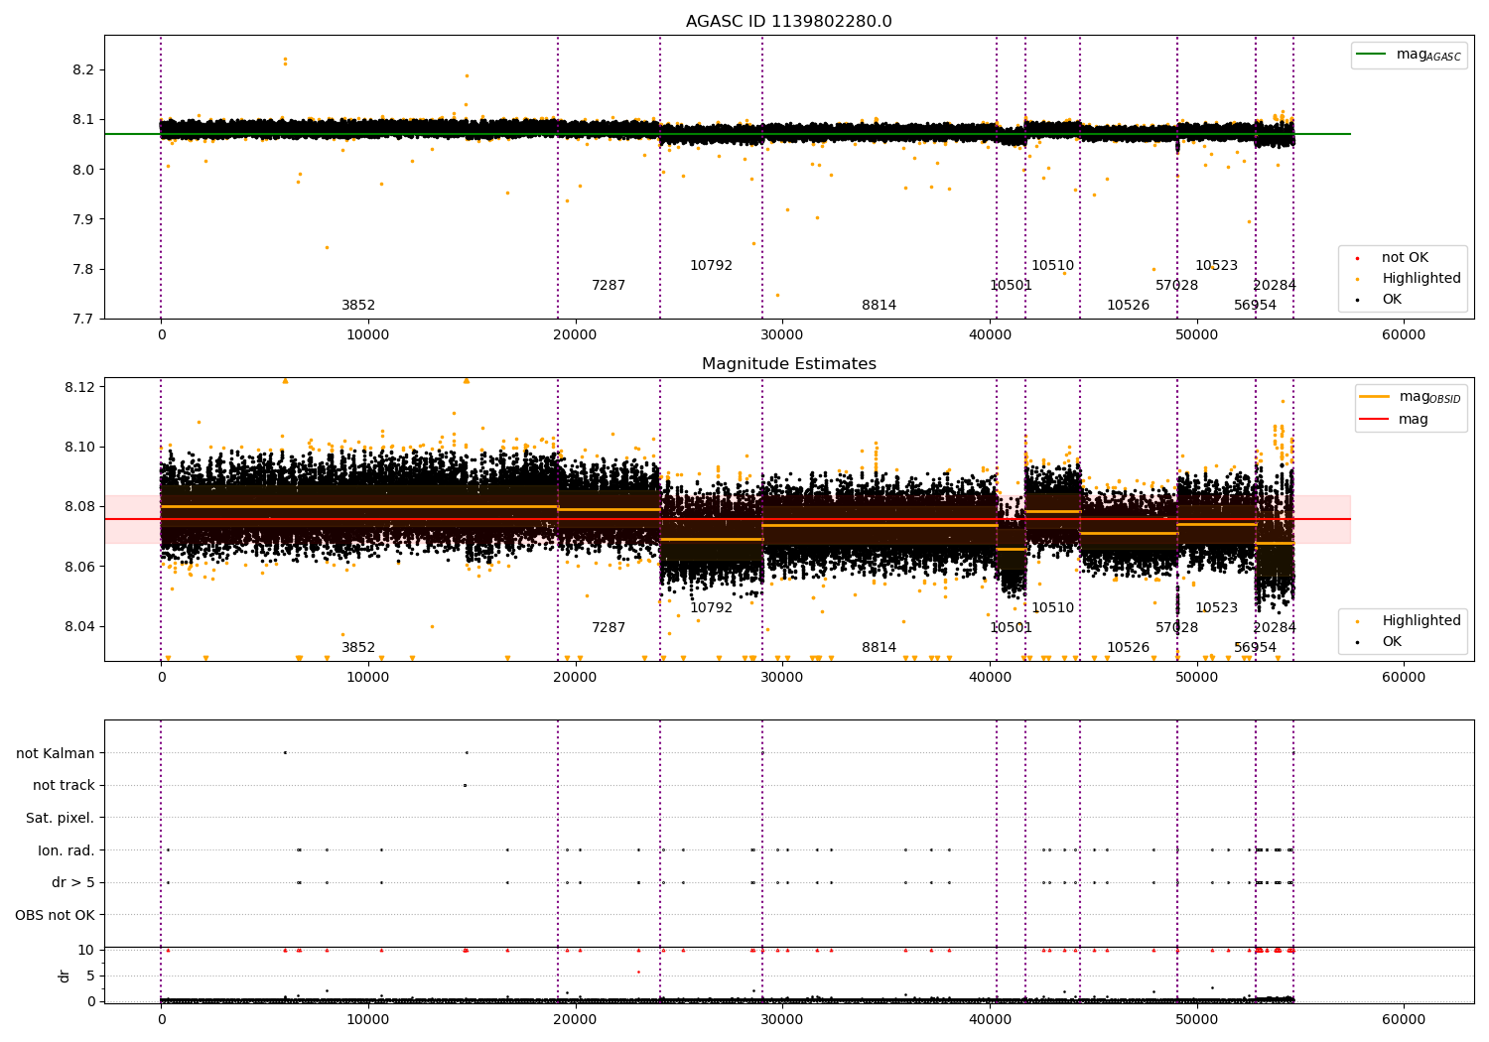Click the 8.08 y-axis tick label
This screenshot has height=1042, width=1489.
coord(79,507)
